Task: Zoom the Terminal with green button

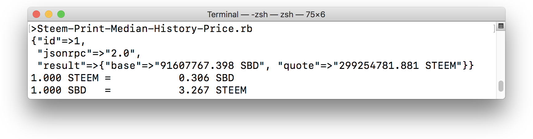Action: tap(61, 14)
